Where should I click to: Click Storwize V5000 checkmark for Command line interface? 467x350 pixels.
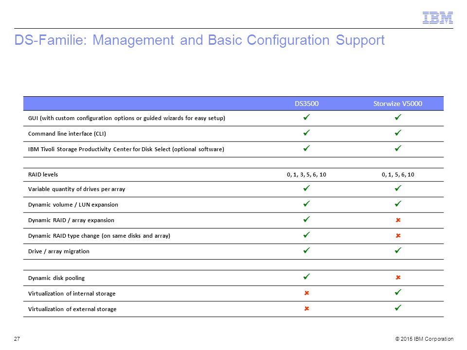click(x=398, y=132)
